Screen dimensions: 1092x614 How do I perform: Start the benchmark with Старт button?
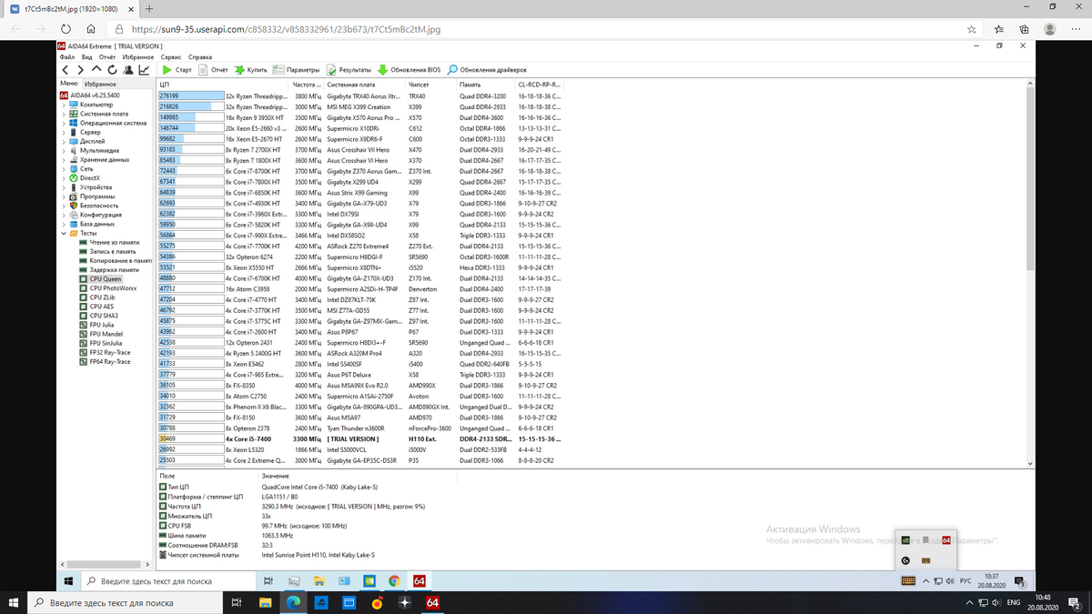pyautogui.click(x=177, y=70)
